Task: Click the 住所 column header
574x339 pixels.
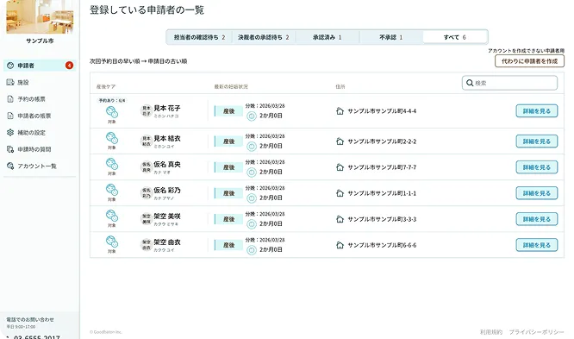Action: pos(340,87)
